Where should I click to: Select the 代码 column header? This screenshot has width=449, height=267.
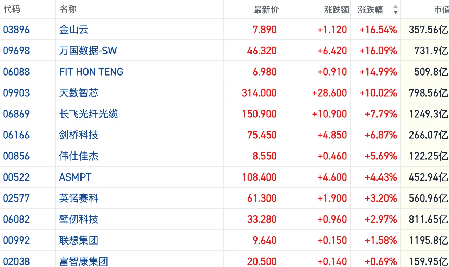click(x=12, y=9)
